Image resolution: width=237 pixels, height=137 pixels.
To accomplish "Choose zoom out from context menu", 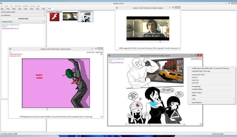I will [195, 80].
